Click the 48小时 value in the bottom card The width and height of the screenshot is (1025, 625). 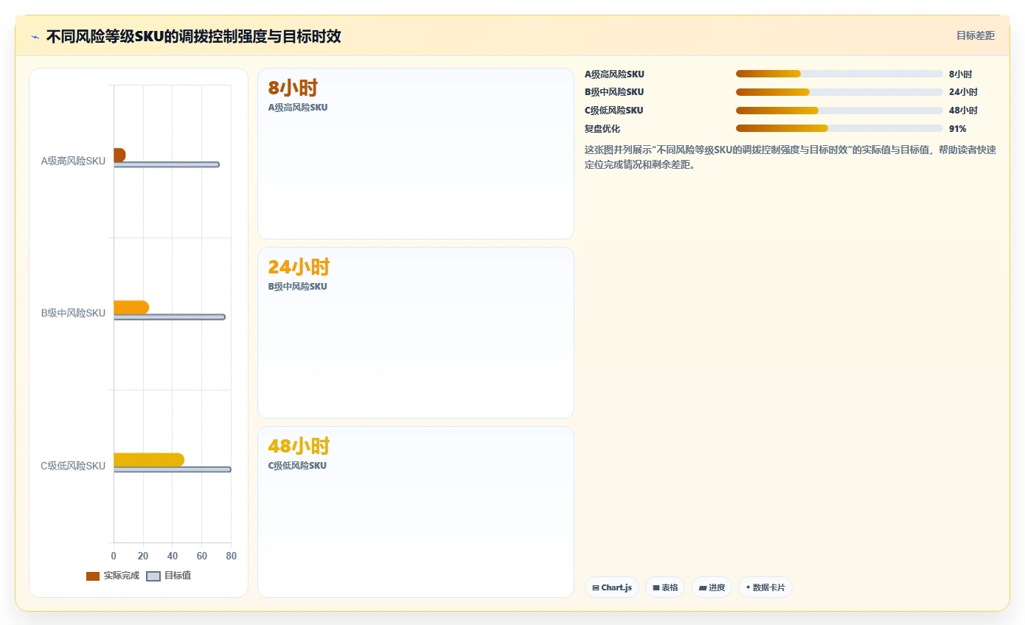coord(299,446)
